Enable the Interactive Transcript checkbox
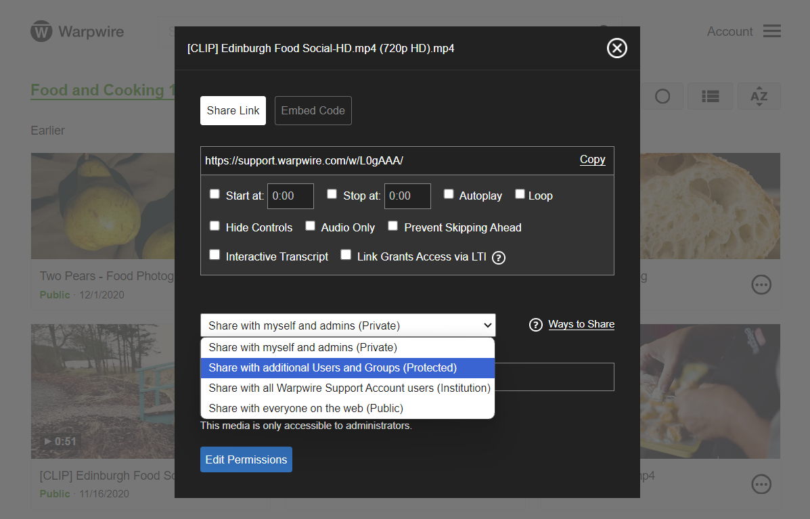Viewport: 810px width, 519px height. pyautogui.click(x=215, y=255)
